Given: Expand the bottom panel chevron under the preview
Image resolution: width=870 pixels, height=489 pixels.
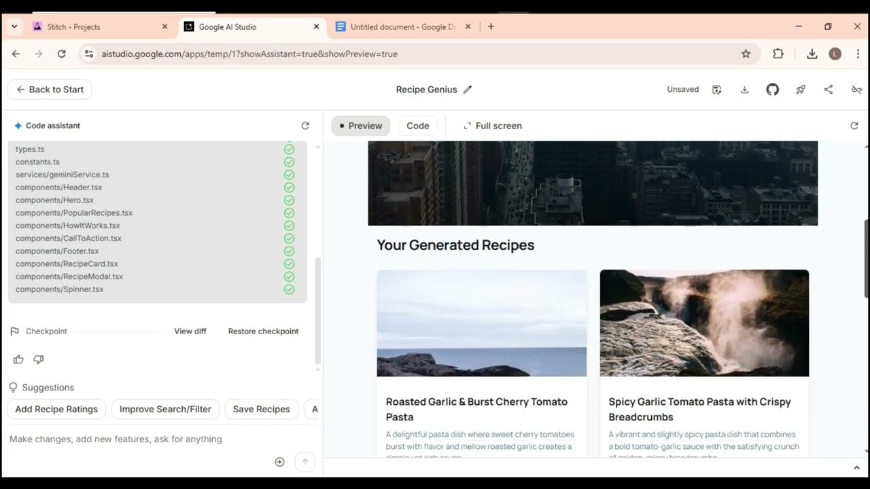Looking at the screenshot, I should [x=856, y=468].
